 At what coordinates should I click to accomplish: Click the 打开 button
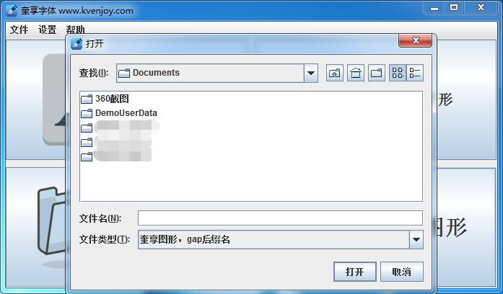[355, 272]
